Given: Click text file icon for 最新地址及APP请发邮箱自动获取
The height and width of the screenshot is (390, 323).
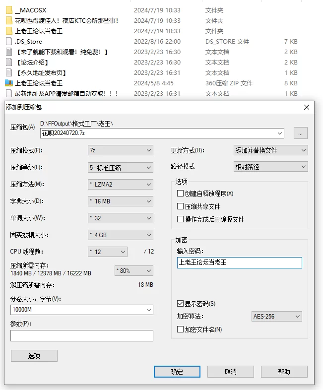Looking at the screenshot, I should point(9,93).
